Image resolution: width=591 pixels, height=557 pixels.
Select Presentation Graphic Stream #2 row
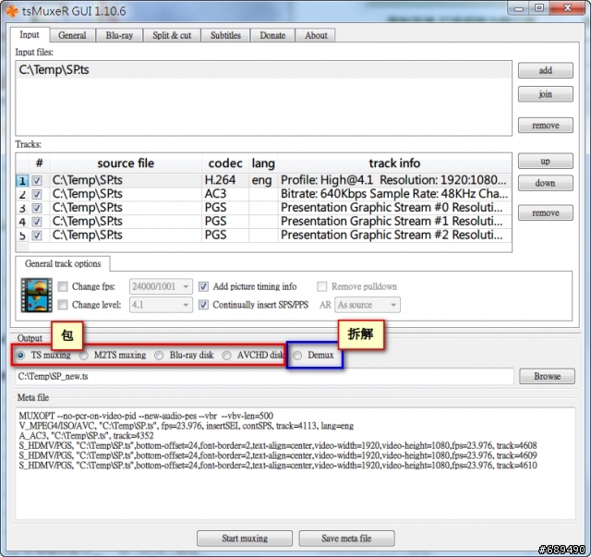coord(394,236)
